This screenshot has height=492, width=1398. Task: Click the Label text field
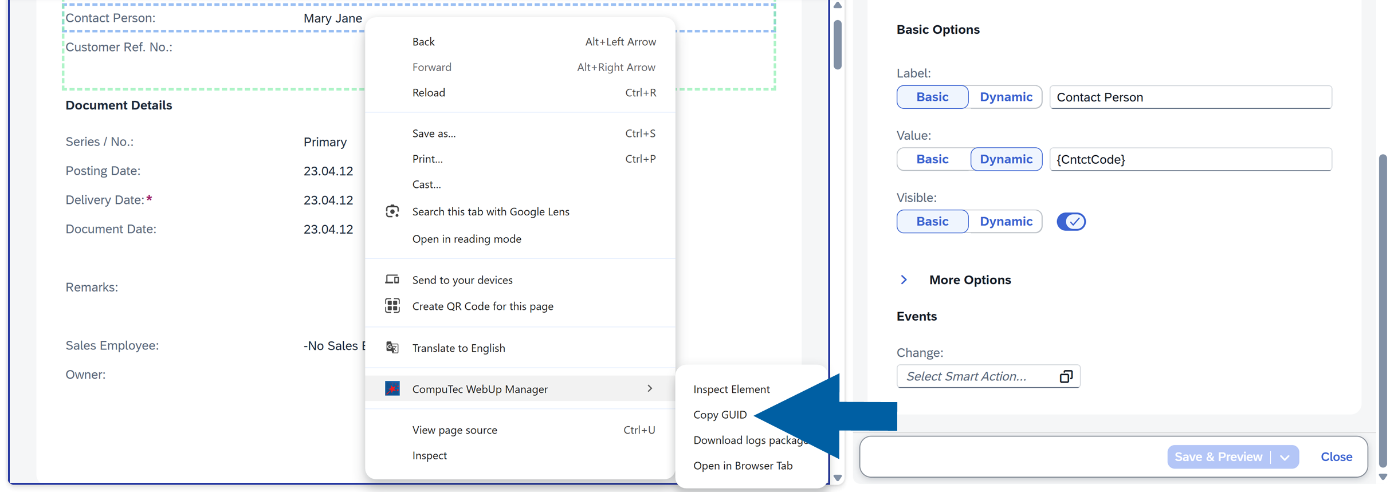pyautogui.click(x=1191, y=97)
